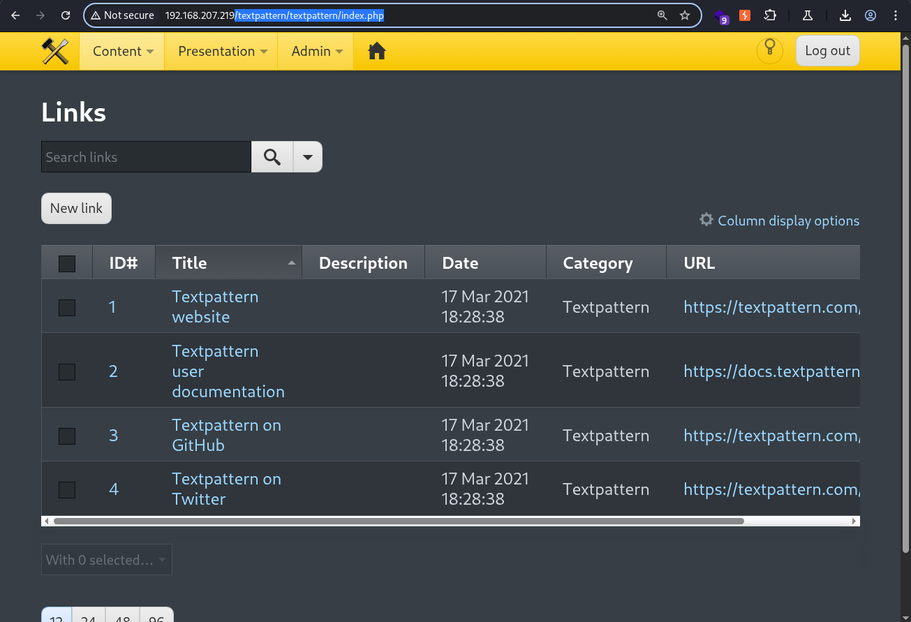Click the horizontal scrollbar left arrow
This screenshot has height=622, width=911.
[47, 521]
